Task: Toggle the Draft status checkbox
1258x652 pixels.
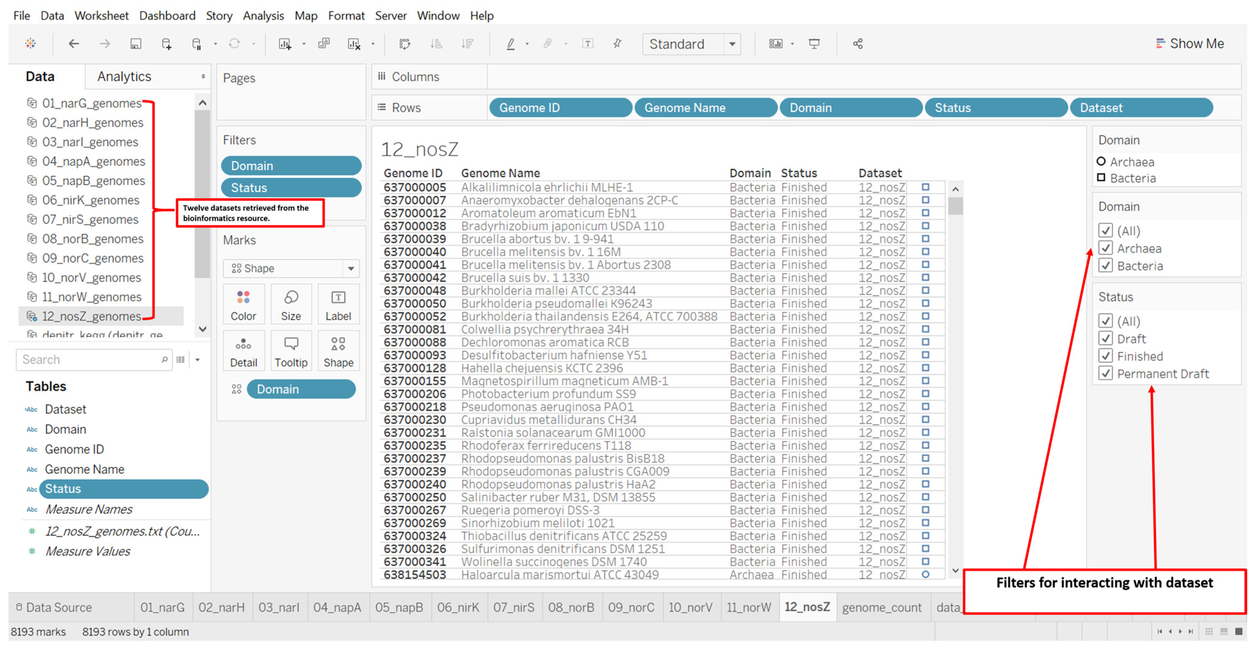Action: coord(1106,339)
